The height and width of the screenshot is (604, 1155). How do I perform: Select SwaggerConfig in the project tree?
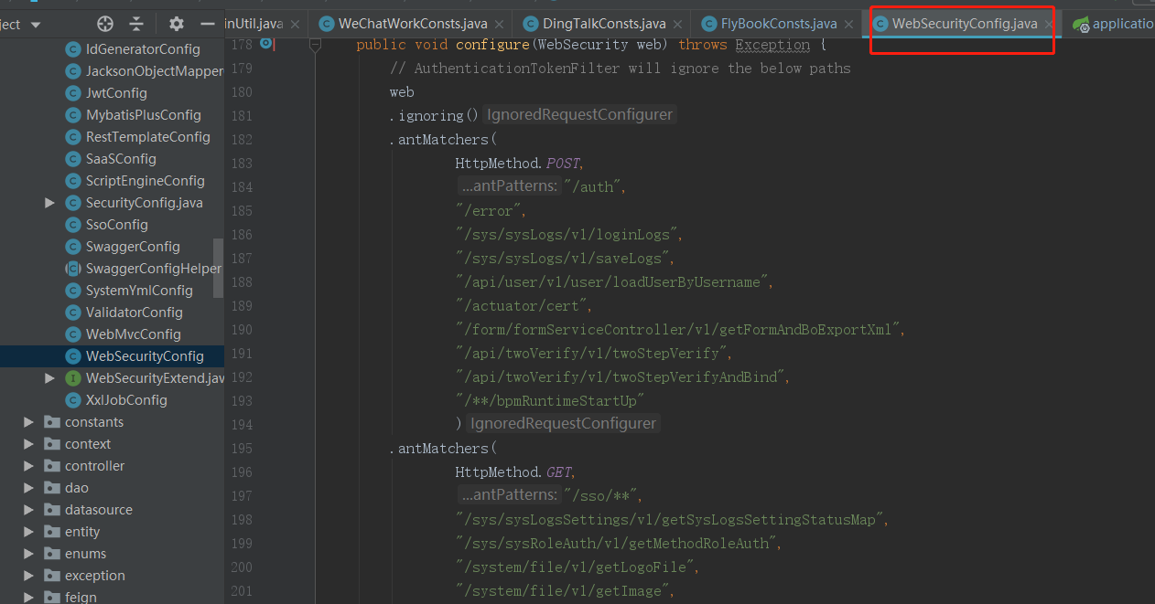pos(133,247)
